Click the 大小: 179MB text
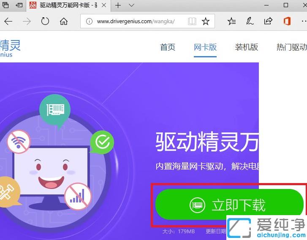Viewport: 307px width, 240px height. [x=179, y=232]
